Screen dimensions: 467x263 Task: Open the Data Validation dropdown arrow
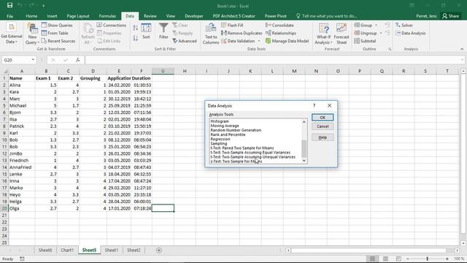pyautogui.click(x=259, y=41)
